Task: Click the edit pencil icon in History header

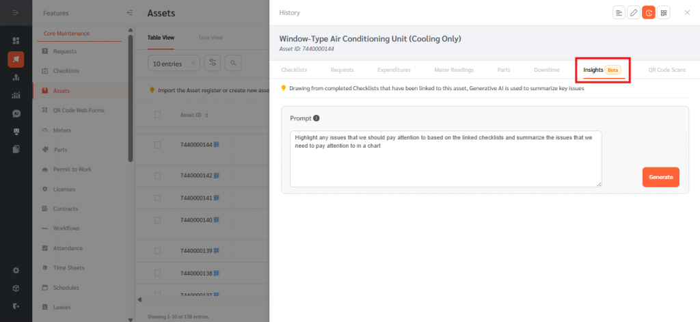Action: point(634,13)
